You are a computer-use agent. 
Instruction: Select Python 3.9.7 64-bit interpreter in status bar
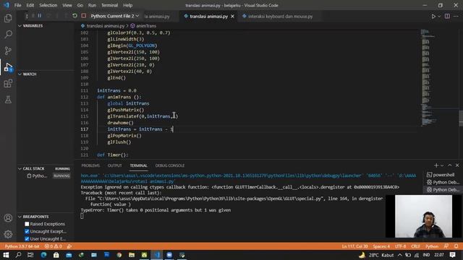[x=22, y=246]
